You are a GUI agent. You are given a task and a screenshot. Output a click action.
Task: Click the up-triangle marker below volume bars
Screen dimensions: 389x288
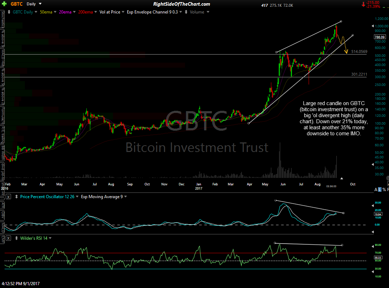pyautogui.click(x=341, y=178)
